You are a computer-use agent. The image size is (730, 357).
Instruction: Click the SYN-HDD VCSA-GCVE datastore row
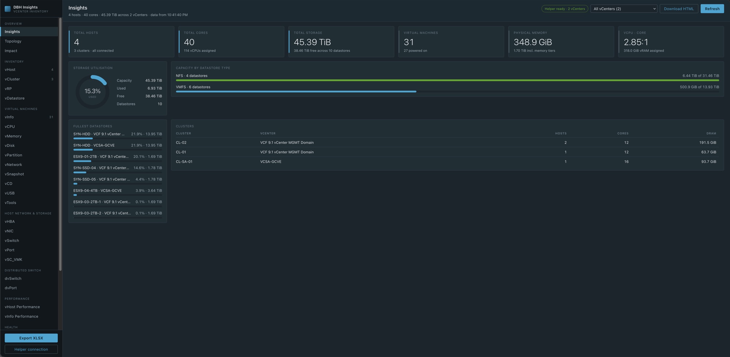coord(118,147)
